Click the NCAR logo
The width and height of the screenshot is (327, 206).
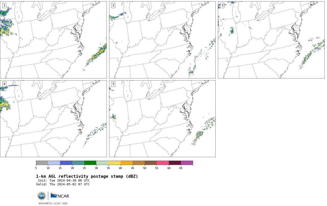(x=60, y=196)
